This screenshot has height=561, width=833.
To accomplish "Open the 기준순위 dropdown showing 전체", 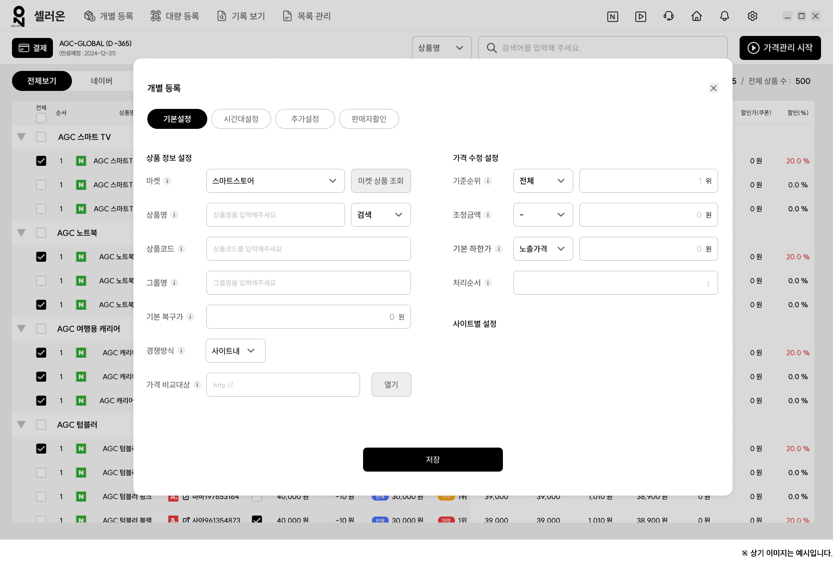I will pyautogui.click(x=543, y=181).
